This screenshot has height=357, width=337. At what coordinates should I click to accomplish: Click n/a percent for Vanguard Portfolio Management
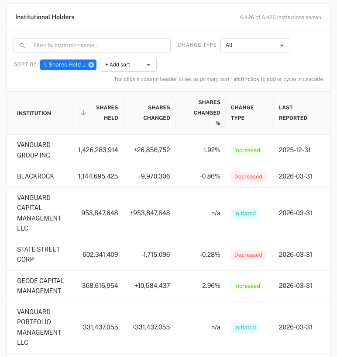(216, 327)
